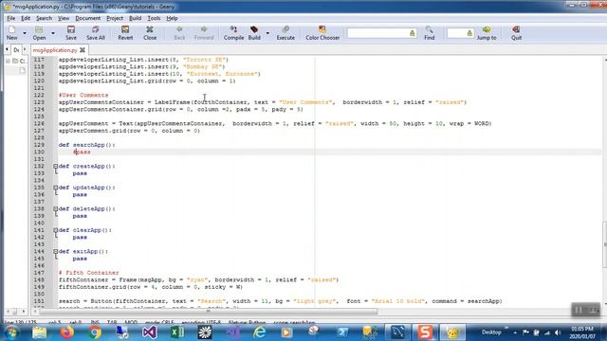Save the current file

71,33
